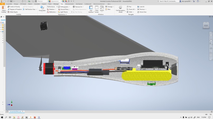Open the Help question mark icon

coord(198,1)
